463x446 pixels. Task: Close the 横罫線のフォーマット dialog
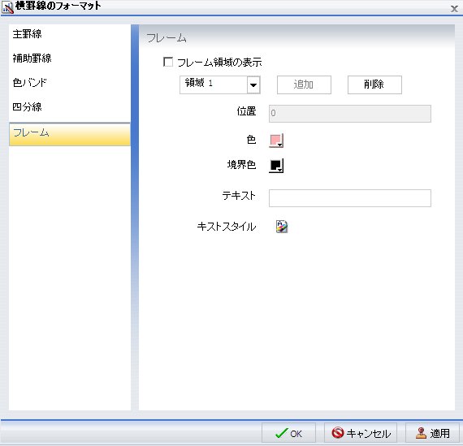[x=454, y=9]
